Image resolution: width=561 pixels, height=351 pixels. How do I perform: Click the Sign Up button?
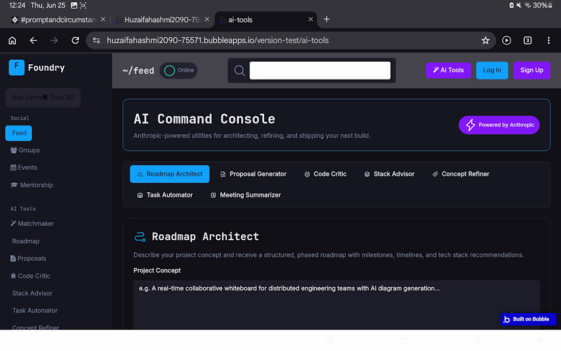click(531, 70)
